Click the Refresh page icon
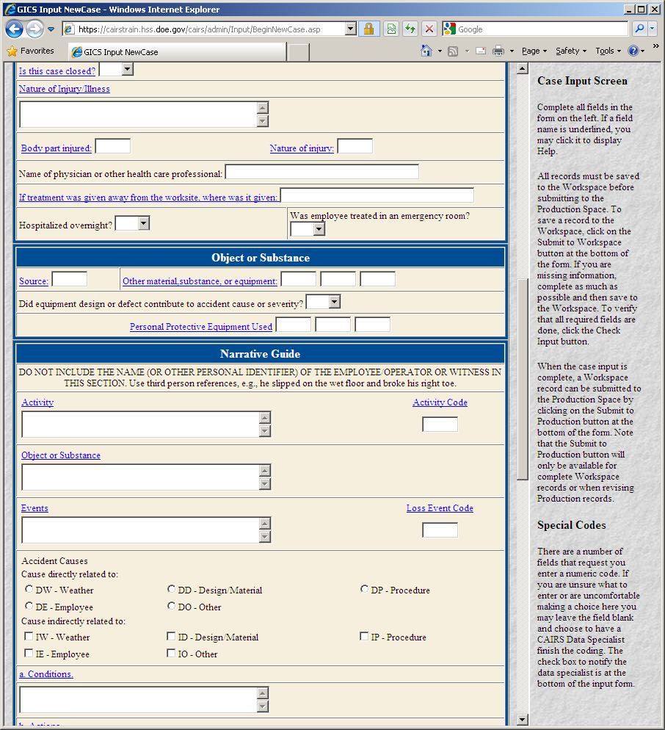The width and height of the screenshot is (665, 730). point(410,29)
